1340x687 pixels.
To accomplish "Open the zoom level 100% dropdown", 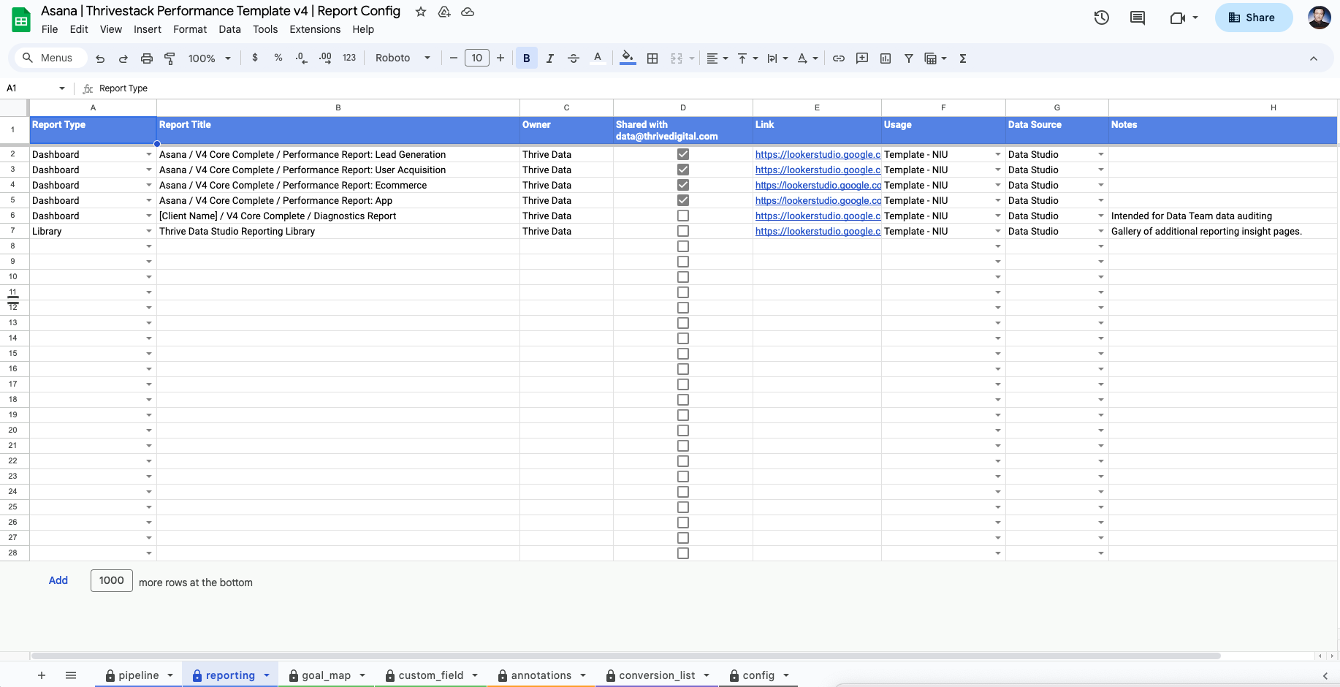I will (x=209, y=58).
